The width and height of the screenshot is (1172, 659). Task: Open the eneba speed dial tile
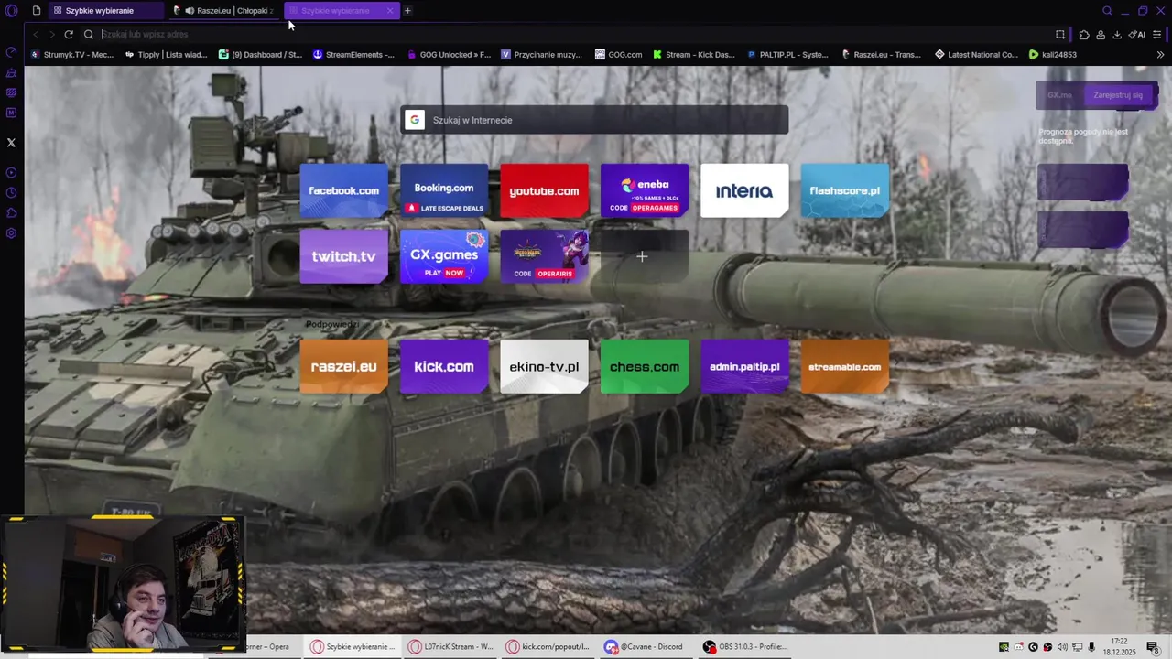[x=645, y=190]
